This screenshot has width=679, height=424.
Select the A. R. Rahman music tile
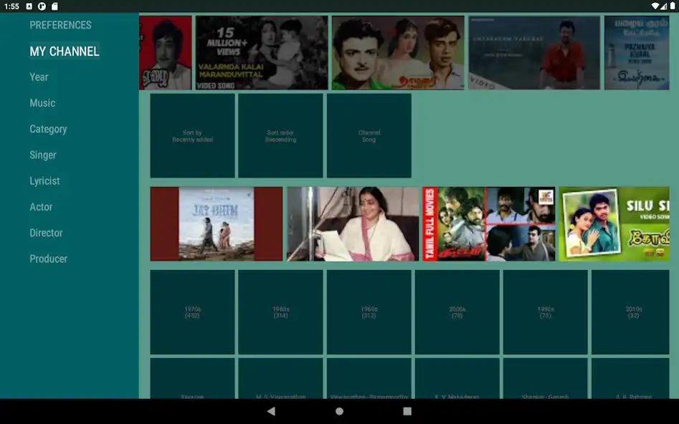(x=630, y=378)
